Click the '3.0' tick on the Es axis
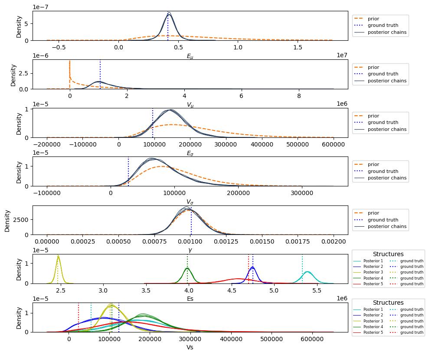Image resolution: width=429 pixels, height=355 pixels. pyautogui.click(x=103, y=290)
